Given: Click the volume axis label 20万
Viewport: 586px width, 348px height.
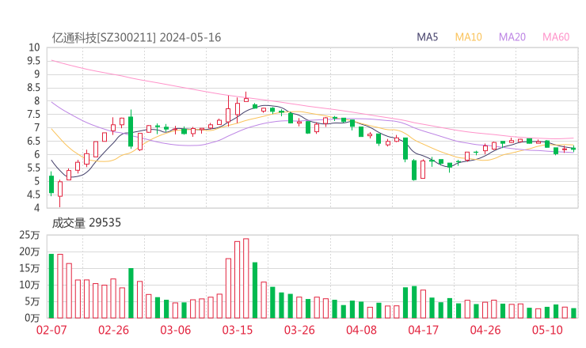Looking at the screenshot, I should point(29,252).
